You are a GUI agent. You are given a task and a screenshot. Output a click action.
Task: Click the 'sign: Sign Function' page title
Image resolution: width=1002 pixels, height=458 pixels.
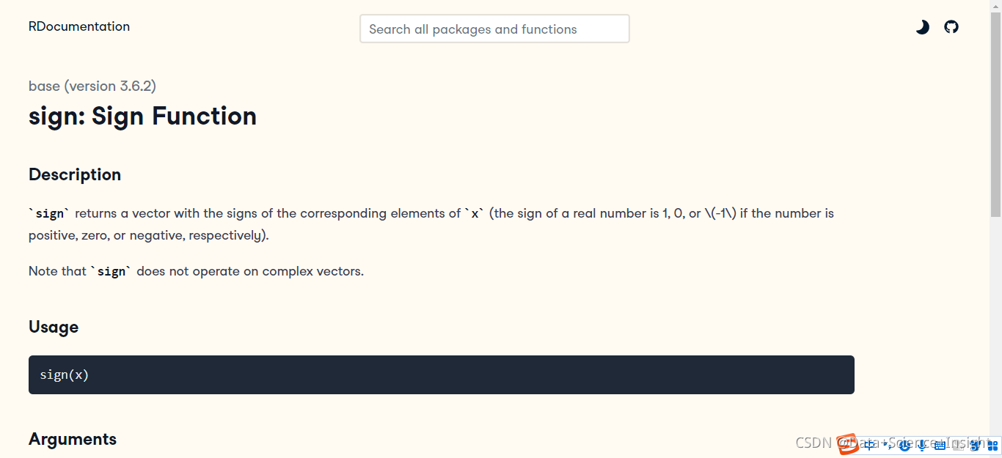coord(143,117)
